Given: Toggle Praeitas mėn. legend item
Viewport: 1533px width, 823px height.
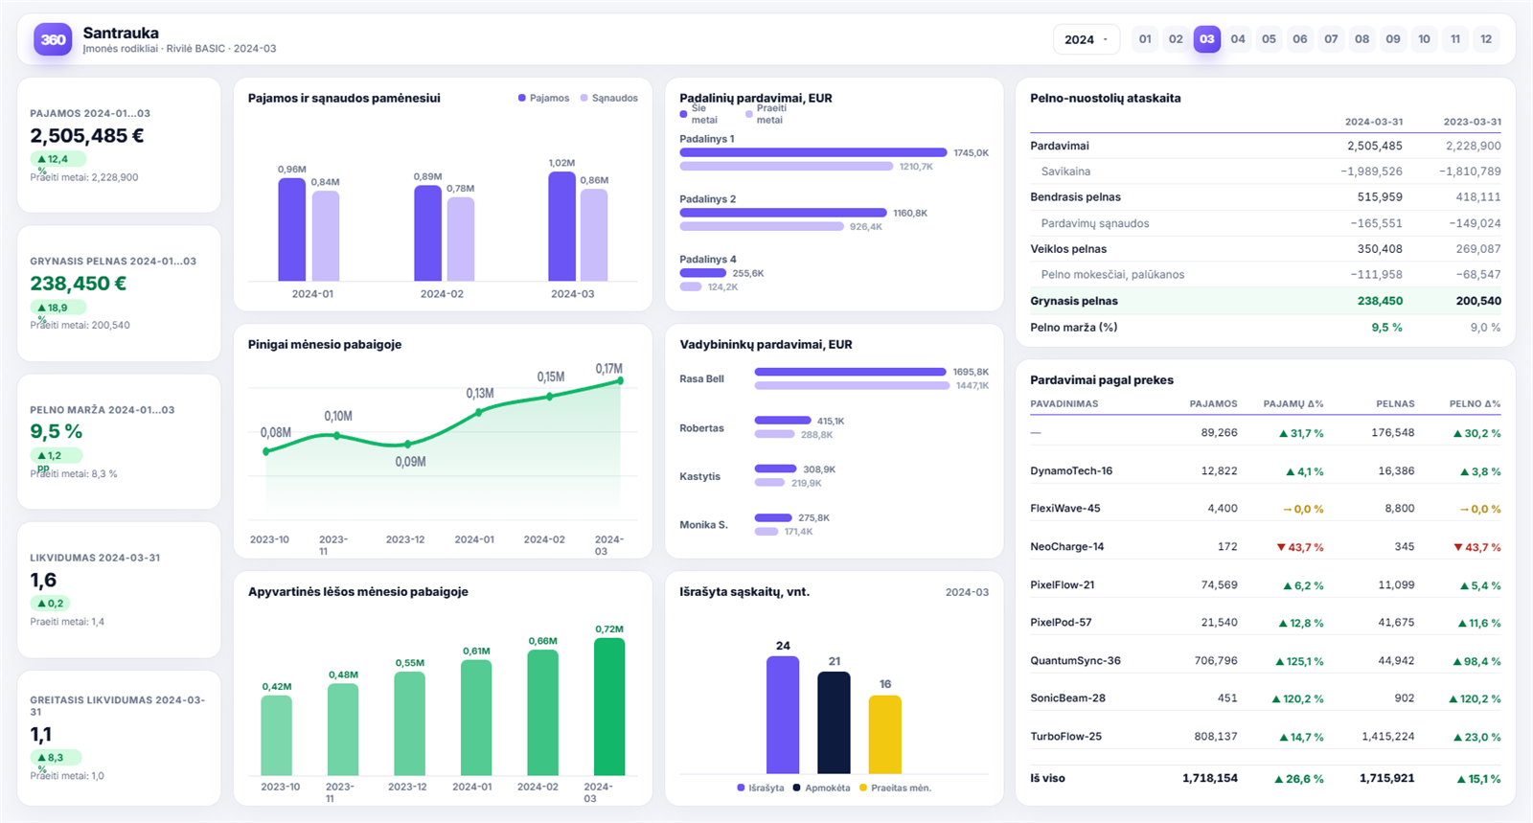Looking at the screenshot, I should point(895,788).
